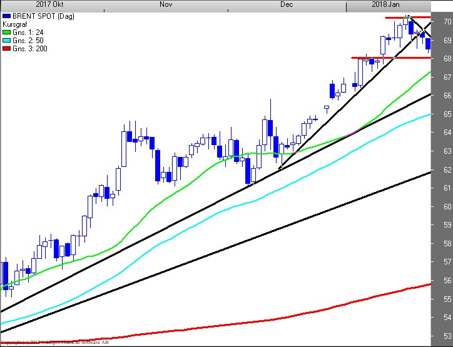Image resolution: width=453 pixels, height=347 pixels.
Task: Click price level 64 on the axis
Action: [447, 133]
